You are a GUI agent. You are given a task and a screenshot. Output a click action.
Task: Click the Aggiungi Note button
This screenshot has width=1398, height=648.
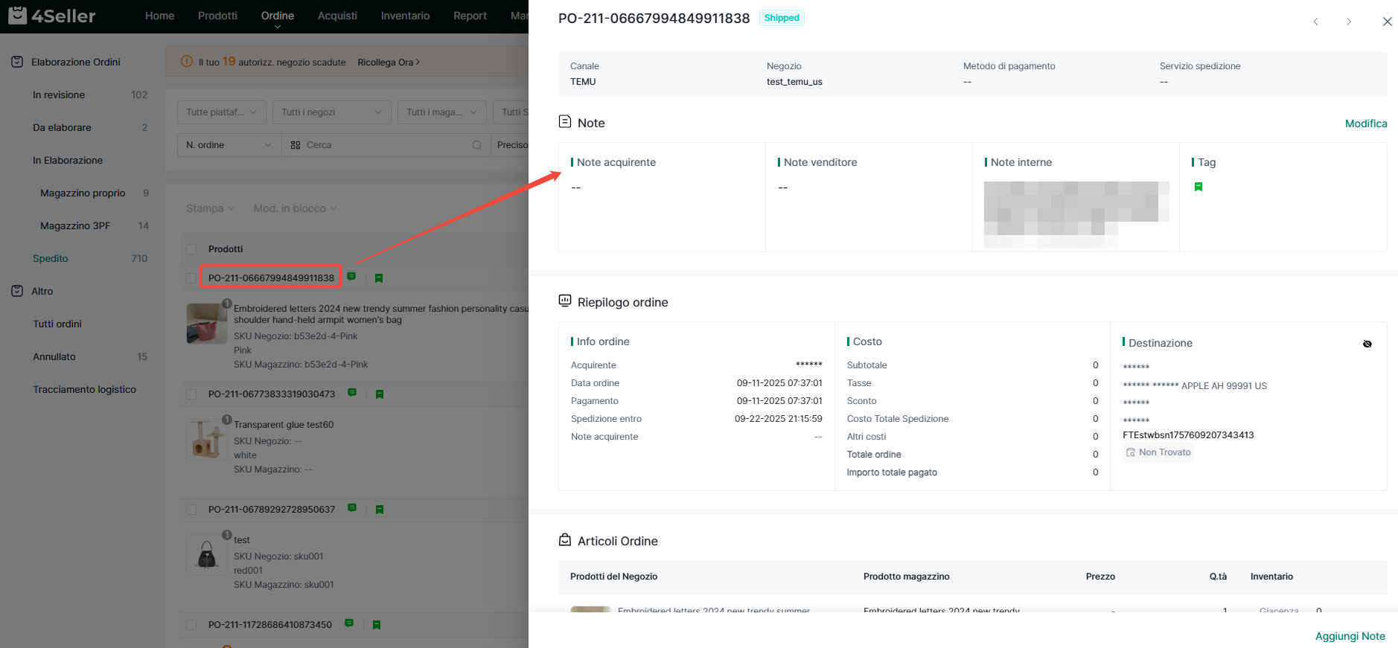pyautogui.click(x=1350, y=636)
